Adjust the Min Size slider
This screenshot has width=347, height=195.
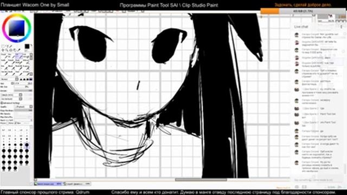point(23,87)
